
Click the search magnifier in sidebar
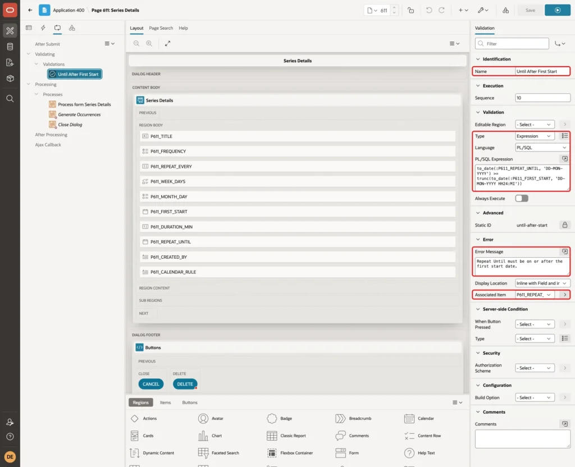[10, 99]
